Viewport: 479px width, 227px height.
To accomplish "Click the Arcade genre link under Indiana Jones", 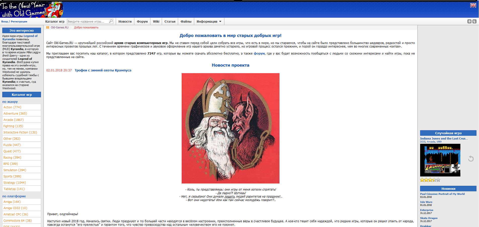I will click(x=431, y=142).
